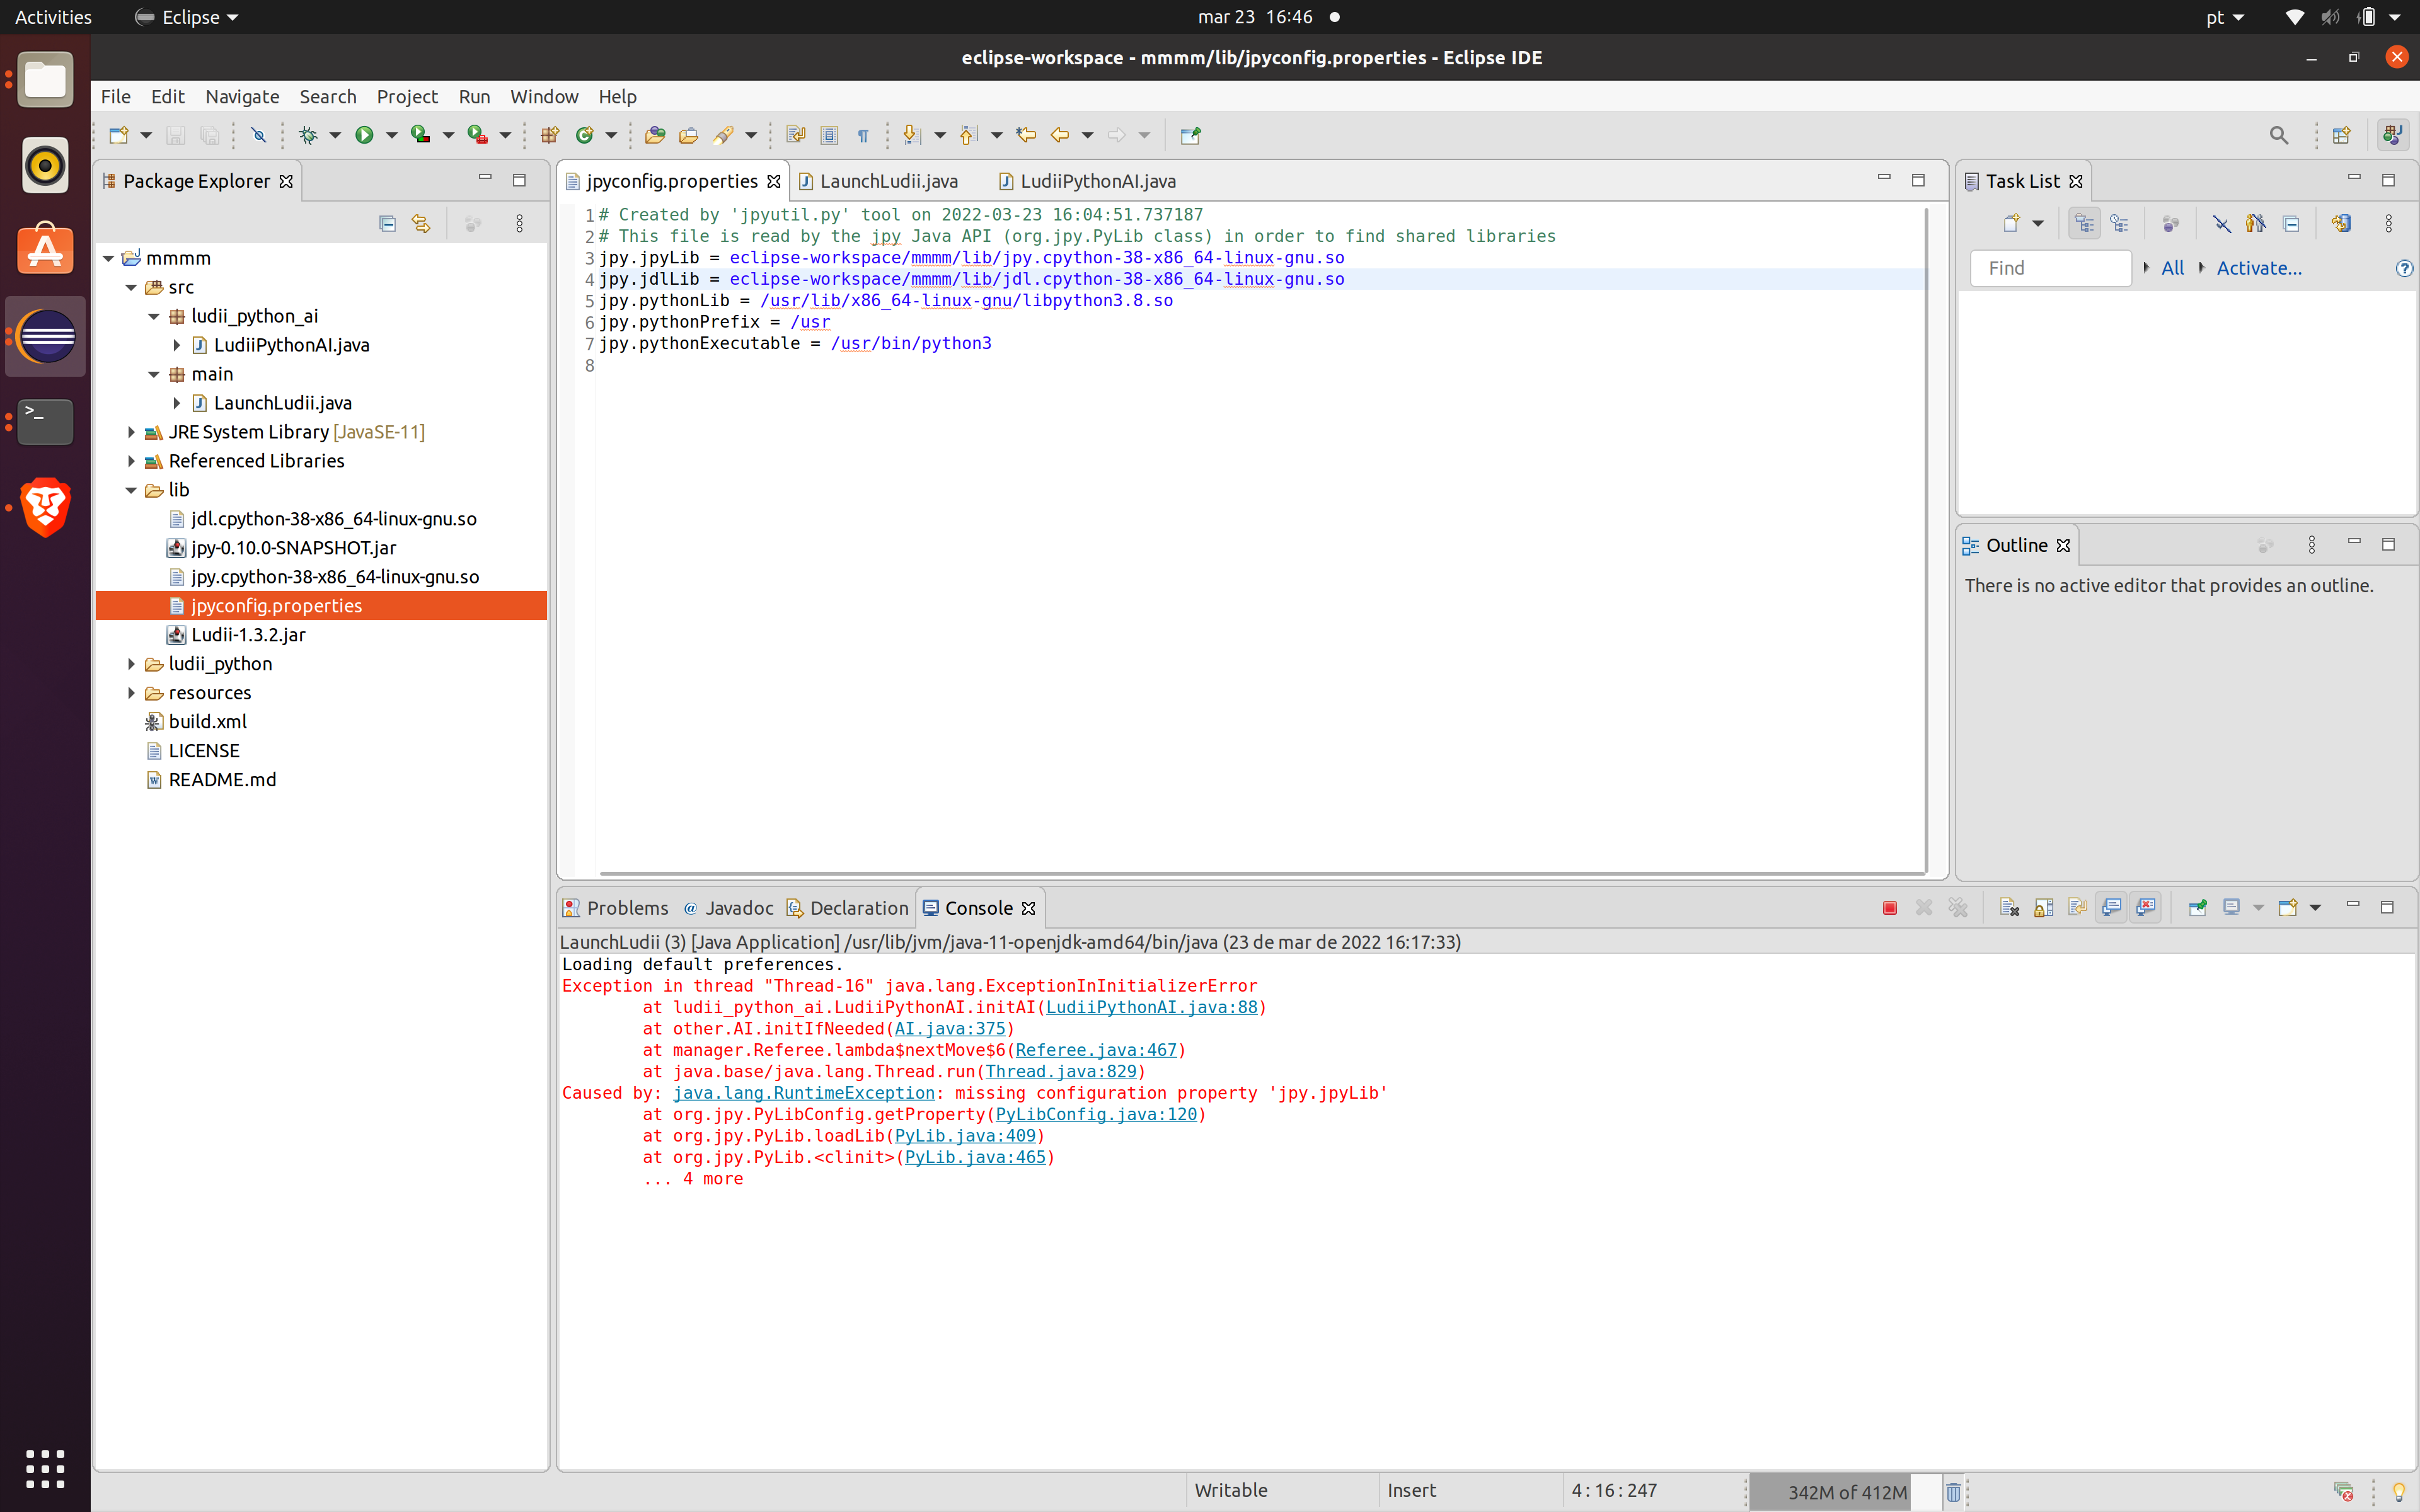This screenshot has width=2420, height=1512.
Task: Click the Find field in Task List
Action: [2050, 268]
